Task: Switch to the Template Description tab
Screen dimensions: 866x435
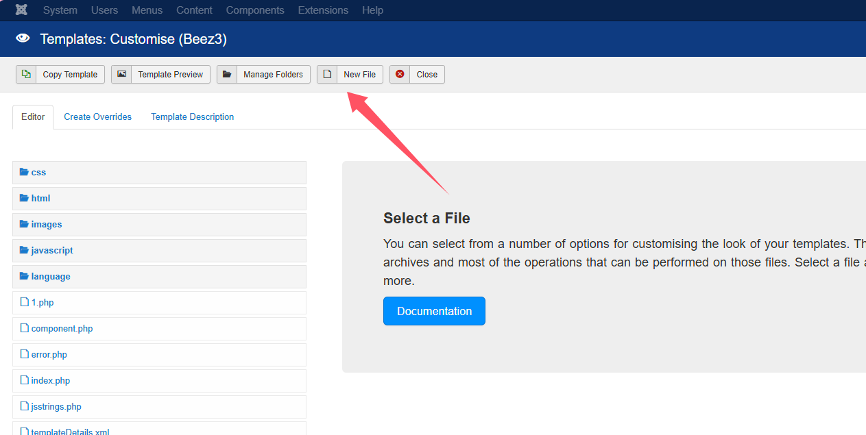Action: click(192, 117)
